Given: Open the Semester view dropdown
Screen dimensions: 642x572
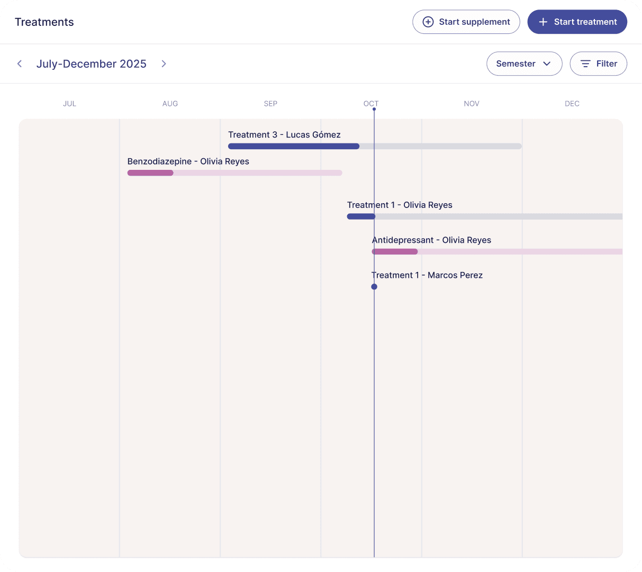Looking at the screenshot, I should click(x=525, y=63).
